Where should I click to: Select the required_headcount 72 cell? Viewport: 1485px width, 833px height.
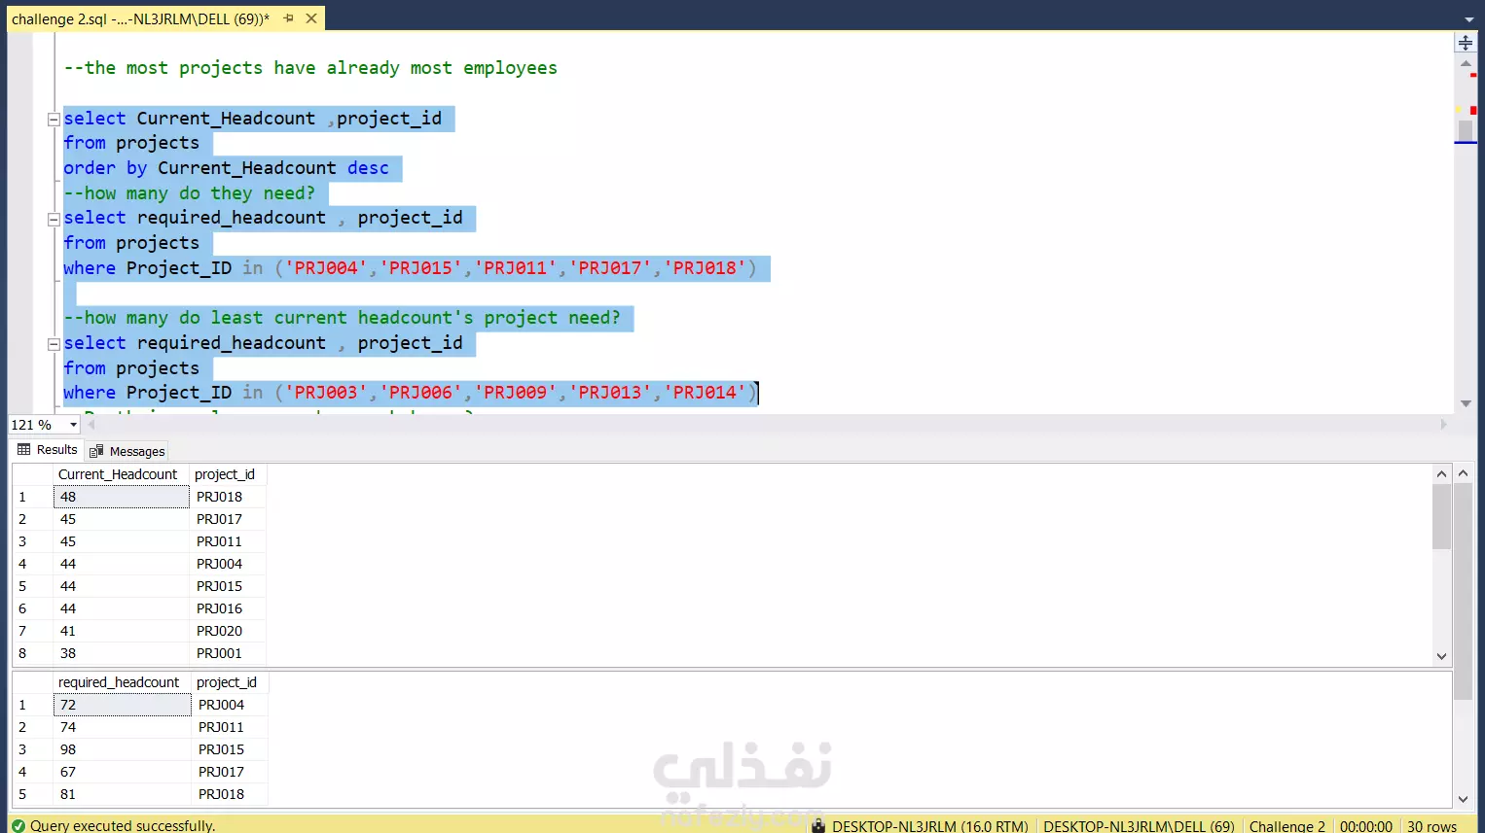122,705
